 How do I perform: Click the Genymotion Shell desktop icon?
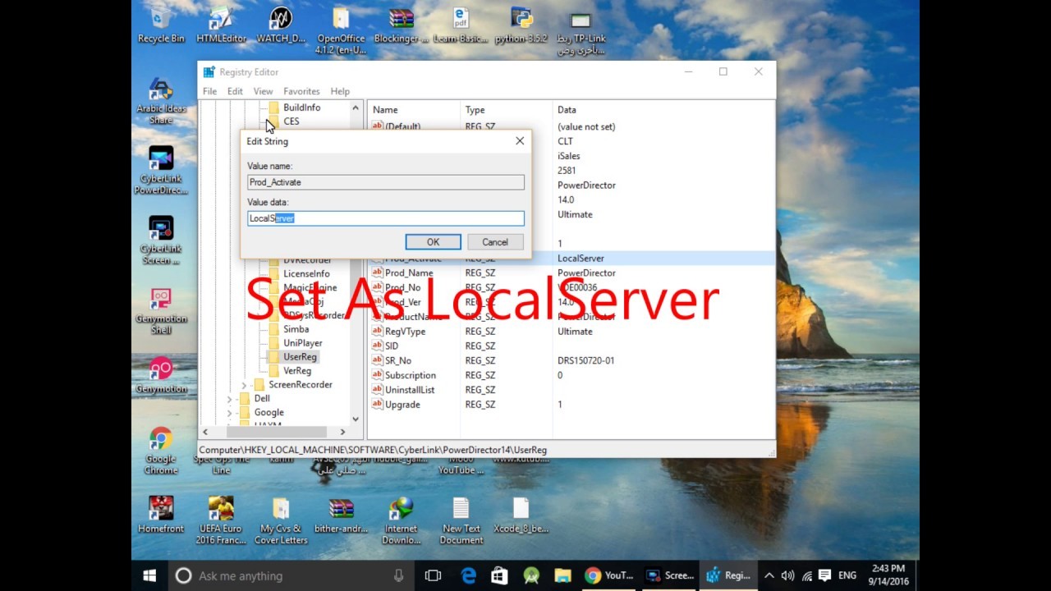pos(161,311)
